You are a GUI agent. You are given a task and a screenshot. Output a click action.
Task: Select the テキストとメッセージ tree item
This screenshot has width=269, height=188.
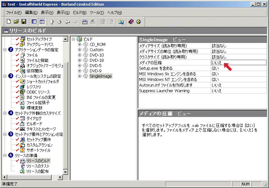point(41,129)
